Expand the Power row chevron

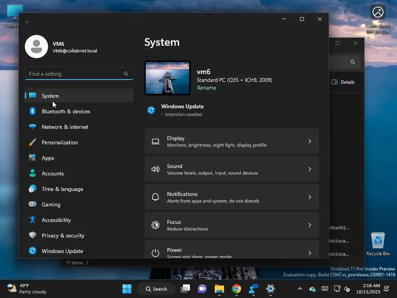tap(310, 253)
